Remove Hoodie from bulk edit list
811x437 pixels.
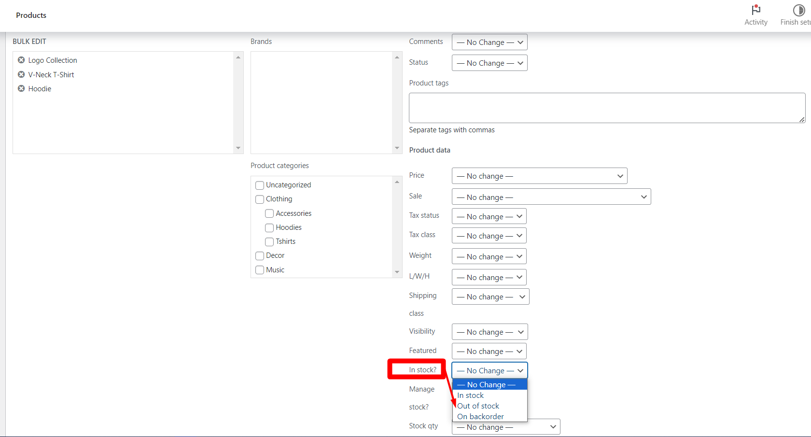click(21, 88)
